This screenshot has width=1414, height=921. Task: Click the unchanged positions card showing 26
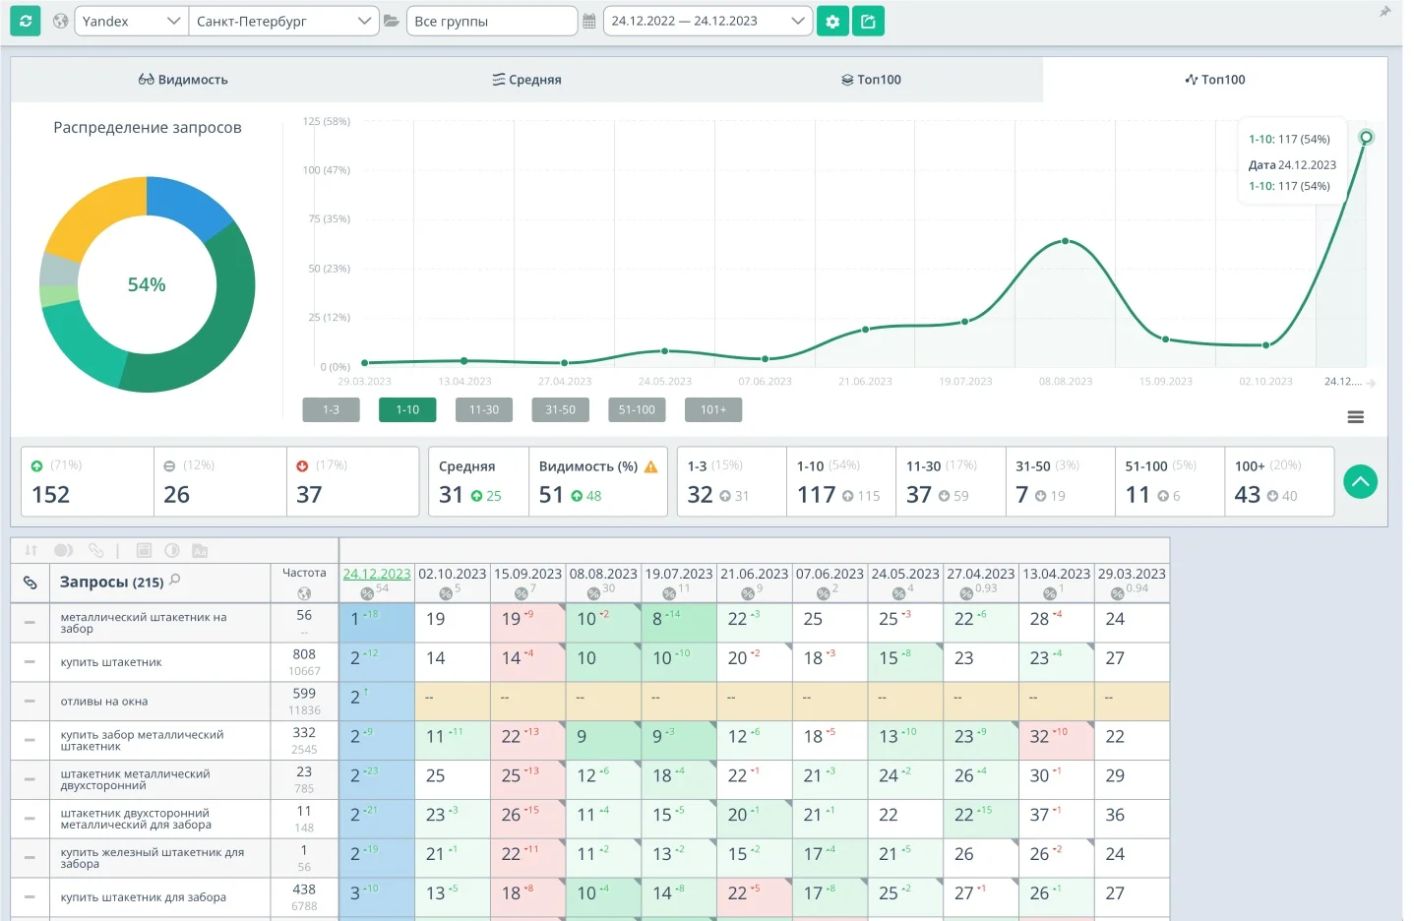pos(220,481)
